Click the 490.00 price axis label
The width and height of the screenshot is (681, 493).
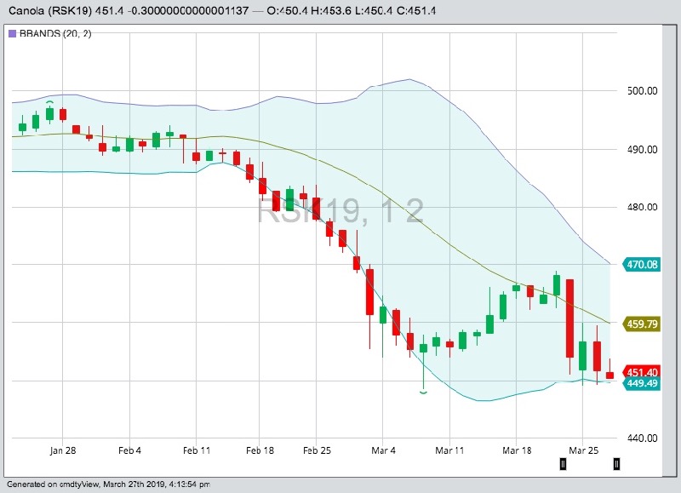point(643,149)
